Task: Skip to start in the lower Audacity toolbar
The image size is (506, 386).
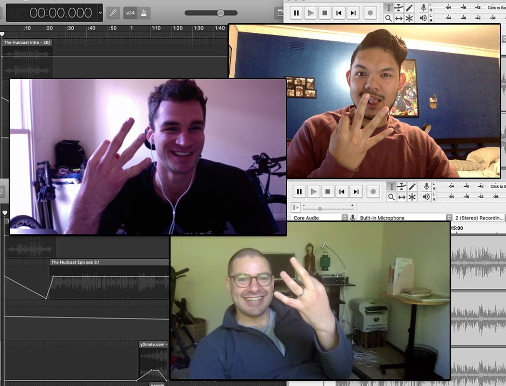Action: click(342, 192)
